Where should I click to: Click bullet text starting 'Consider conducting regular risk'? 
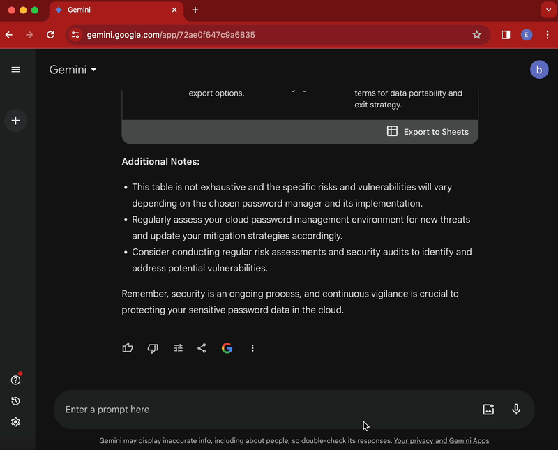coord(302,260)
